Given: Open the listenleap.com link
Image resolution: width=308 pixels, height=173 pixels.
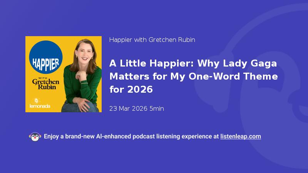Looking at the screenshot, I should point(241,136).
